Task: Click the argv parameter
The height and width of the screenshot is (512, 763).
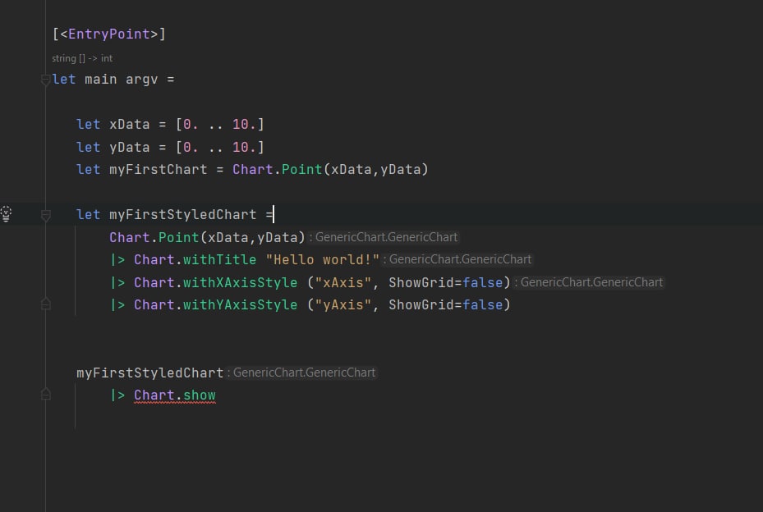Action: [141, 80]
